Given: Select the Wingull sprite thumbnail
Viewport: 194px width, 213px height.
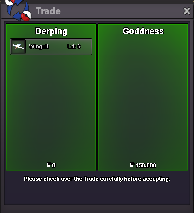Looking at the screenshot, I should pos(18,47).
